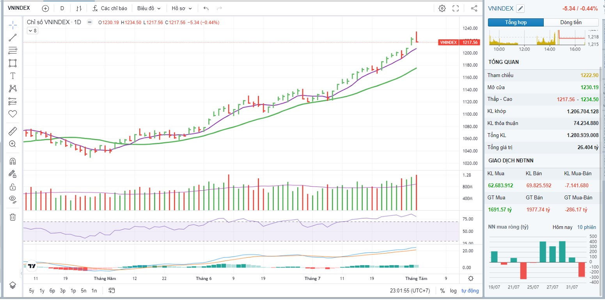Click the Tham chiếu value 1222.90
This screenshot has width=605, height=301.
[589, 75]
